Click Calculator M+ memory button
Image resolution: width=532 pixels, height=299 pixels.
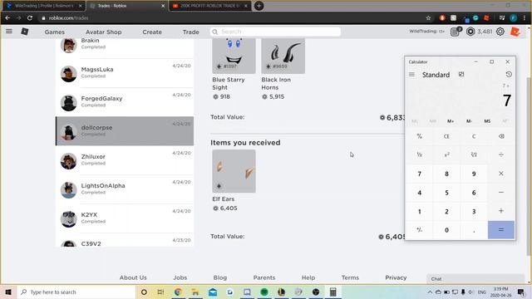[451, 121]
